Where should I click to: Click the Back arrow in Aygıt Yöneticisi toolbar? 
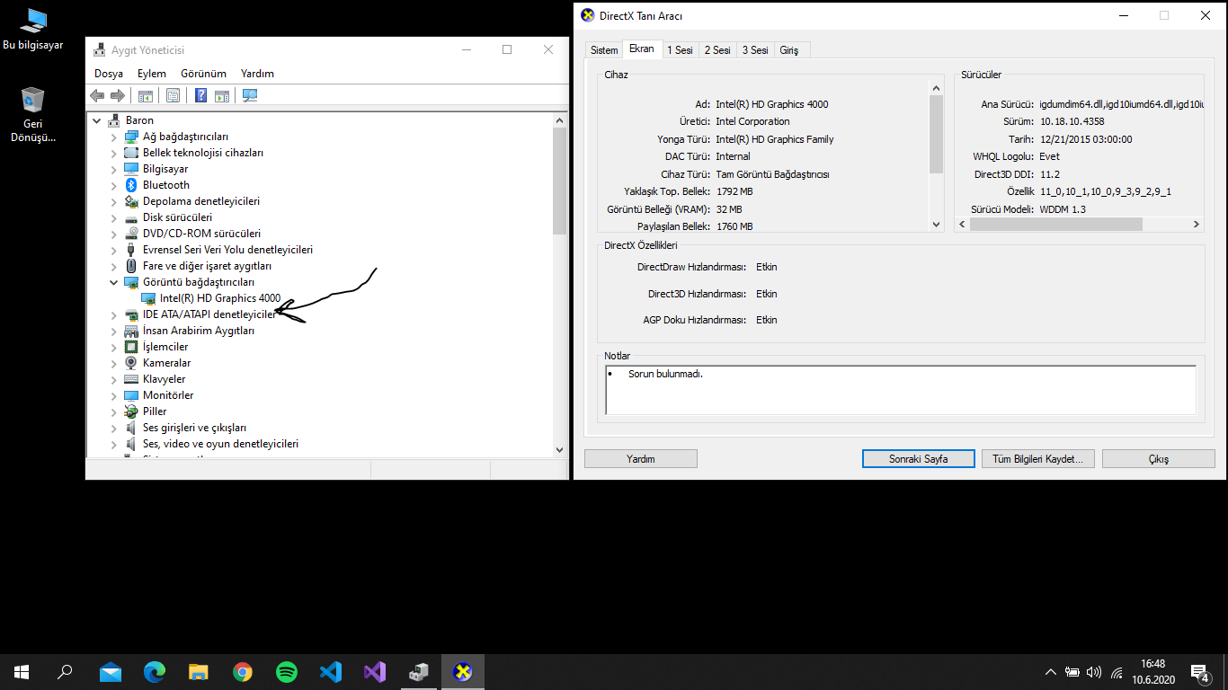(97, 96)
